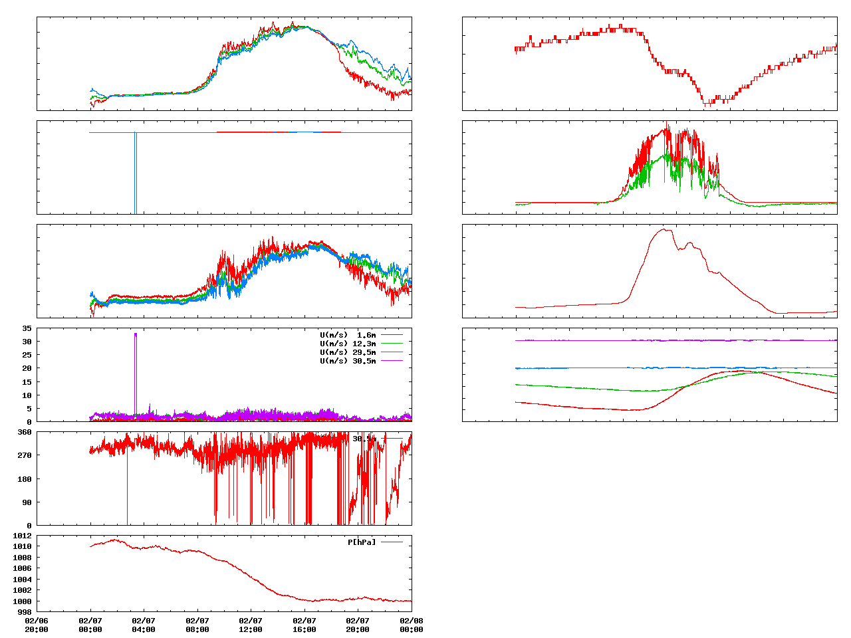Click the 20 tick label on wind speed axis
This screenshot has height=638, width=851.
click(x=27, y=368)
